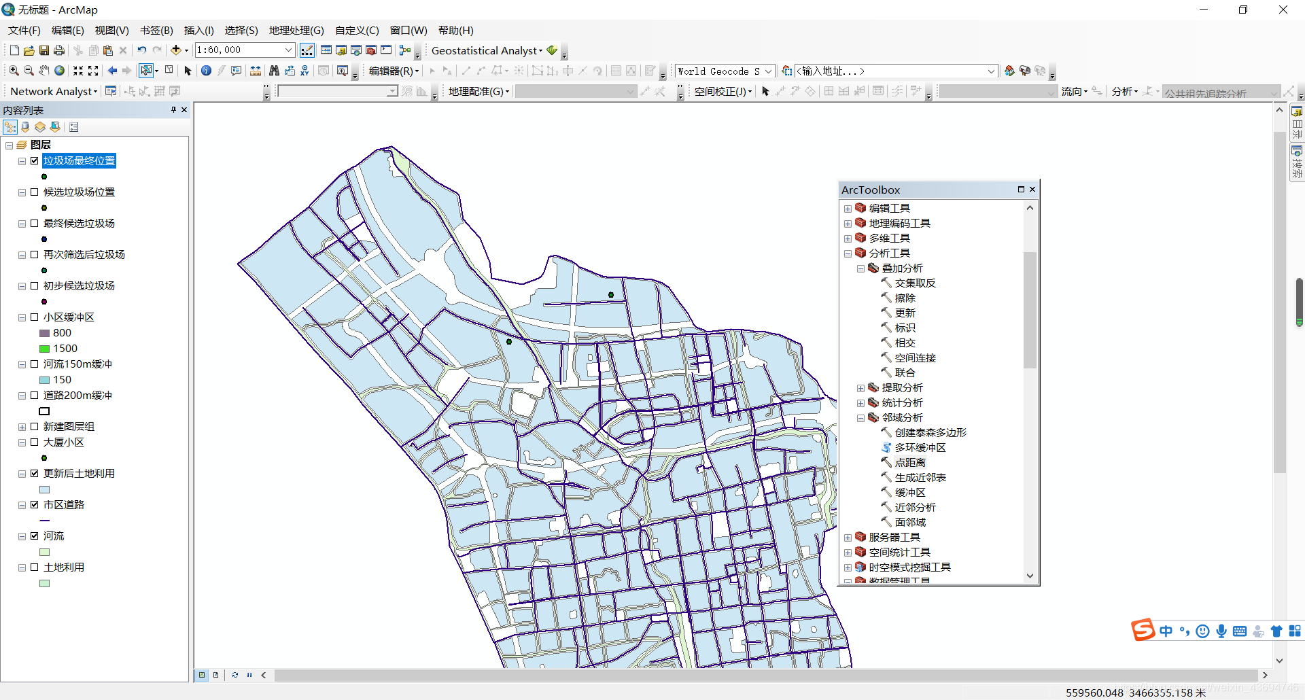Click fixed zoom in icon
The height and width of the screenshot is (700, 1305).
(78, 71)
